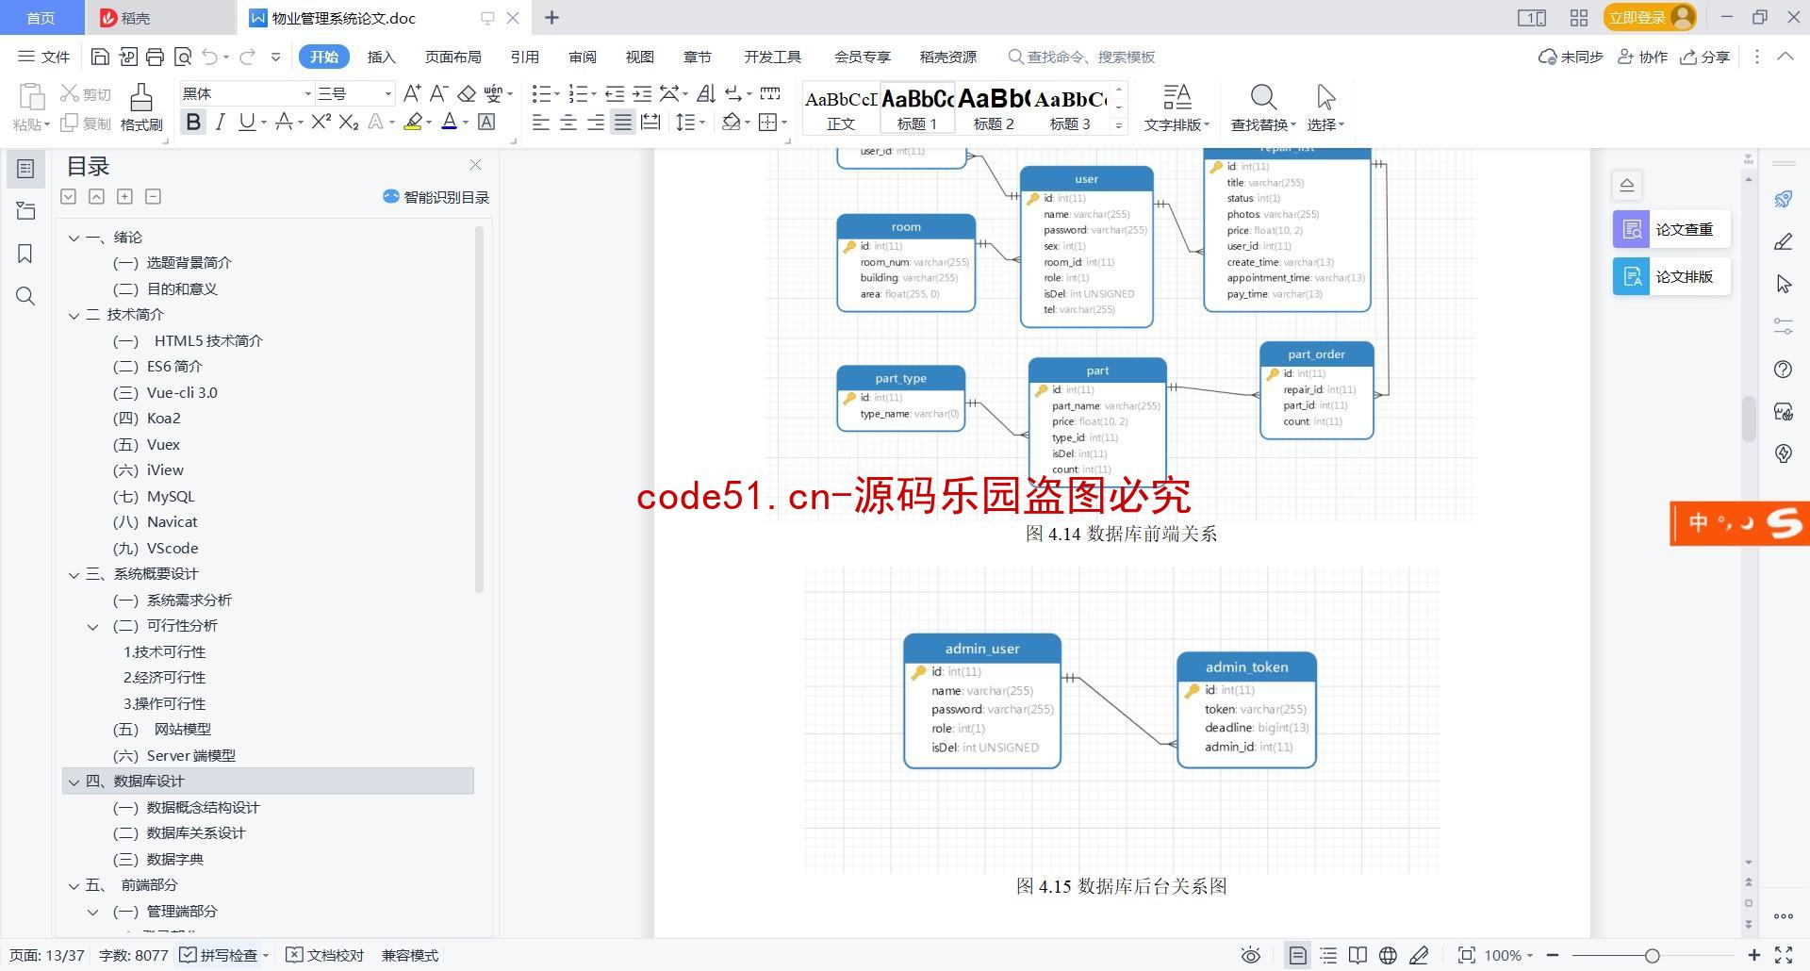Select the 标题 1 style
The image size is (1810, 971).
coord(917,107)
